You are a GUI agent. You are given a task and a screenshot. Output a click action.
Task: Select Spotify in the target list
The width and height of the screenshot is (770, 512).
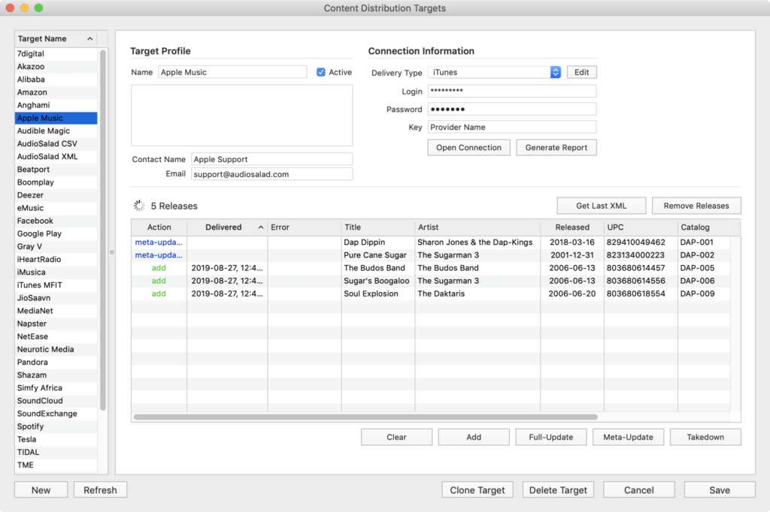coord(56,426)
